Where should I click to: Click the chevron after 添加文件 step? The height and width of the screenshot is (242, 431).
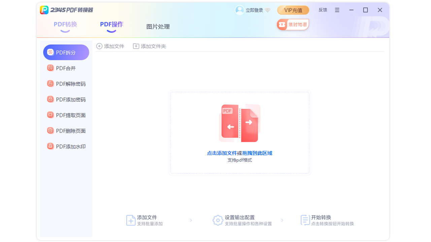click(x=191, y=220)
